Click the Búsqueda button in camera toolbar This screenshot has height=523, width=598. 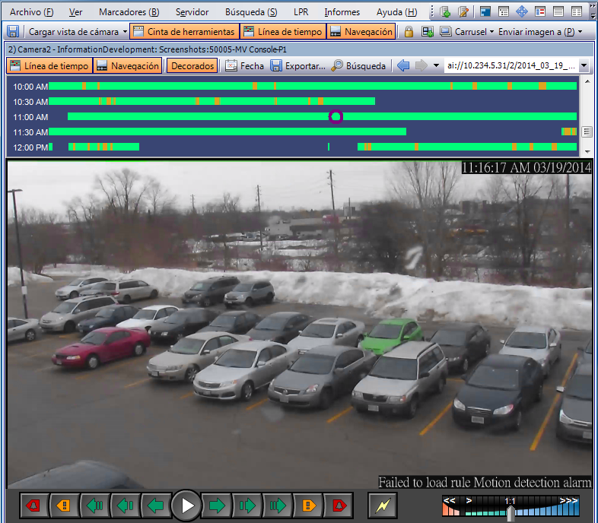coord(358,65)
